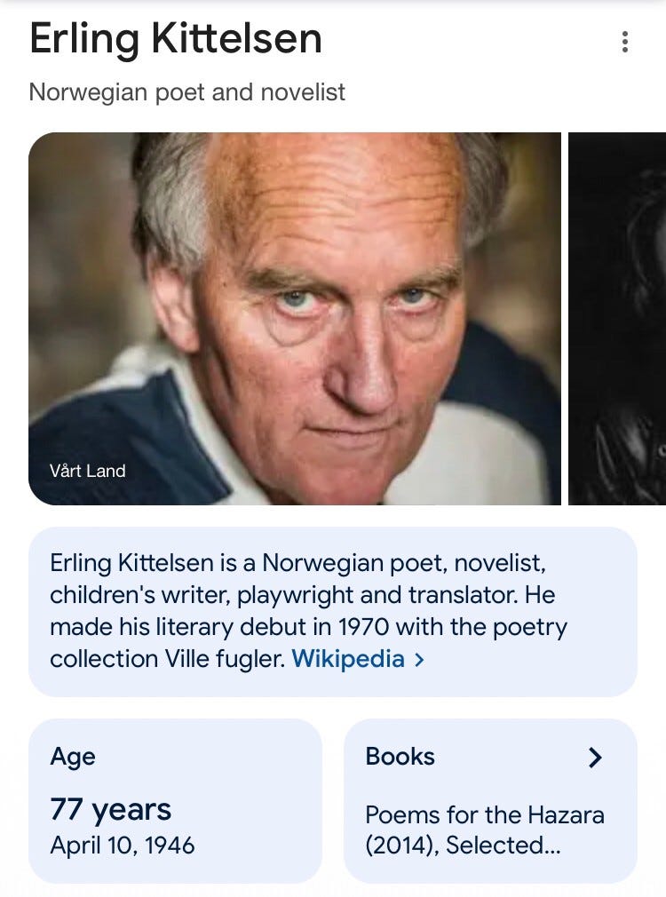Click the Norwegian poet and novelist subtitle
The image size is (666, 897).
(x=186, y=92)
